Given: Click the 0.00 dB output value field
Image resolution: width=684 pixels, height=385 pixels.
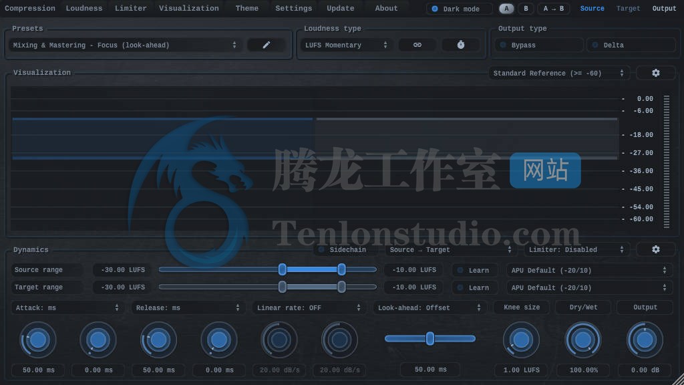Looking at the screenshot, I should tap(645, 370).
